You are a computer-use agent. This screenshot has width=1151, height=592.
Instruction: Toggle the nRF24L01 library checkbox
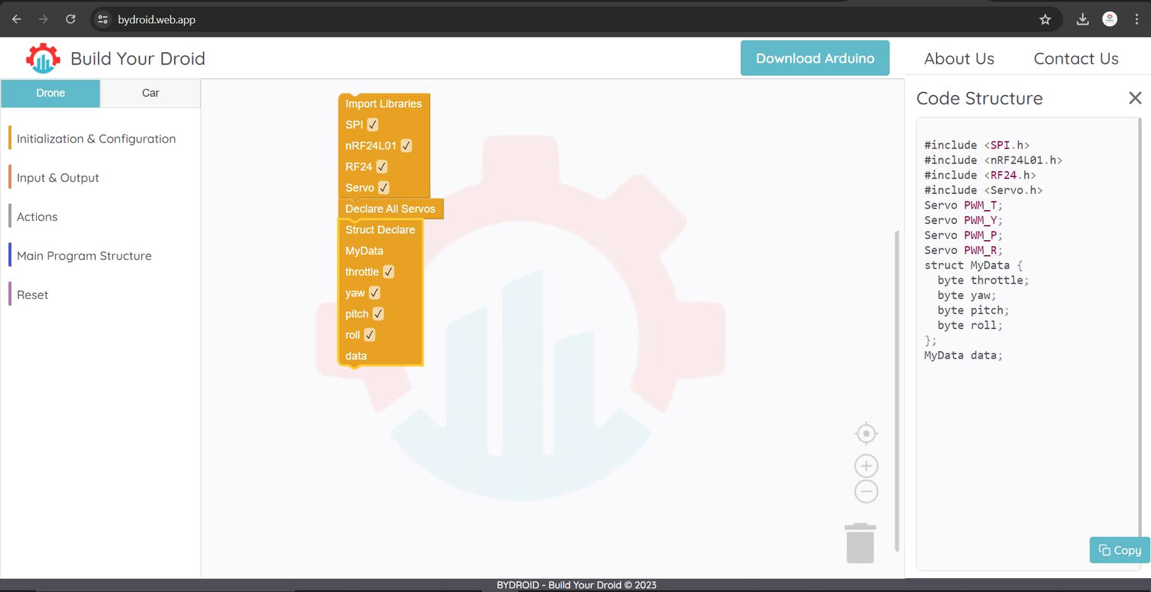coord(407,146)
